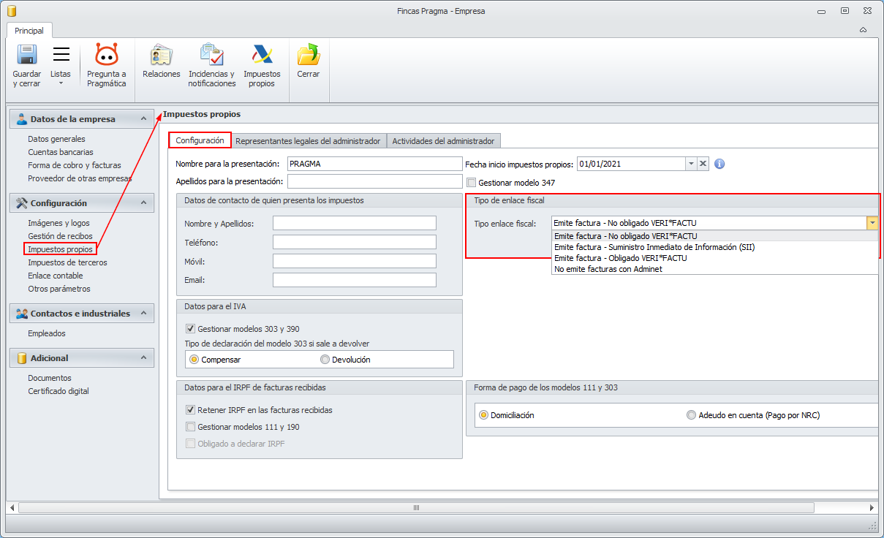Open Actividades del administrador tab
This screenshot has height=538, width=884.
coord(443,141)
